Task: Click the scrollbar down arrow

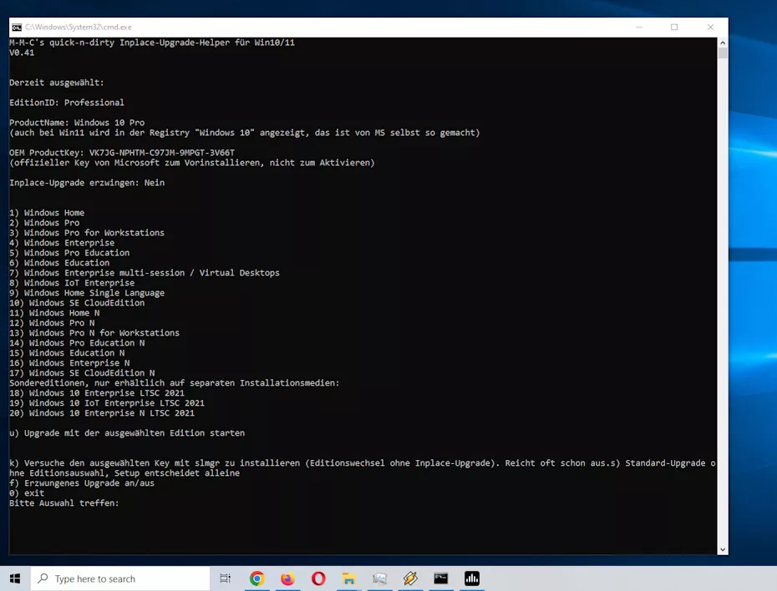Action: (721, 548)
